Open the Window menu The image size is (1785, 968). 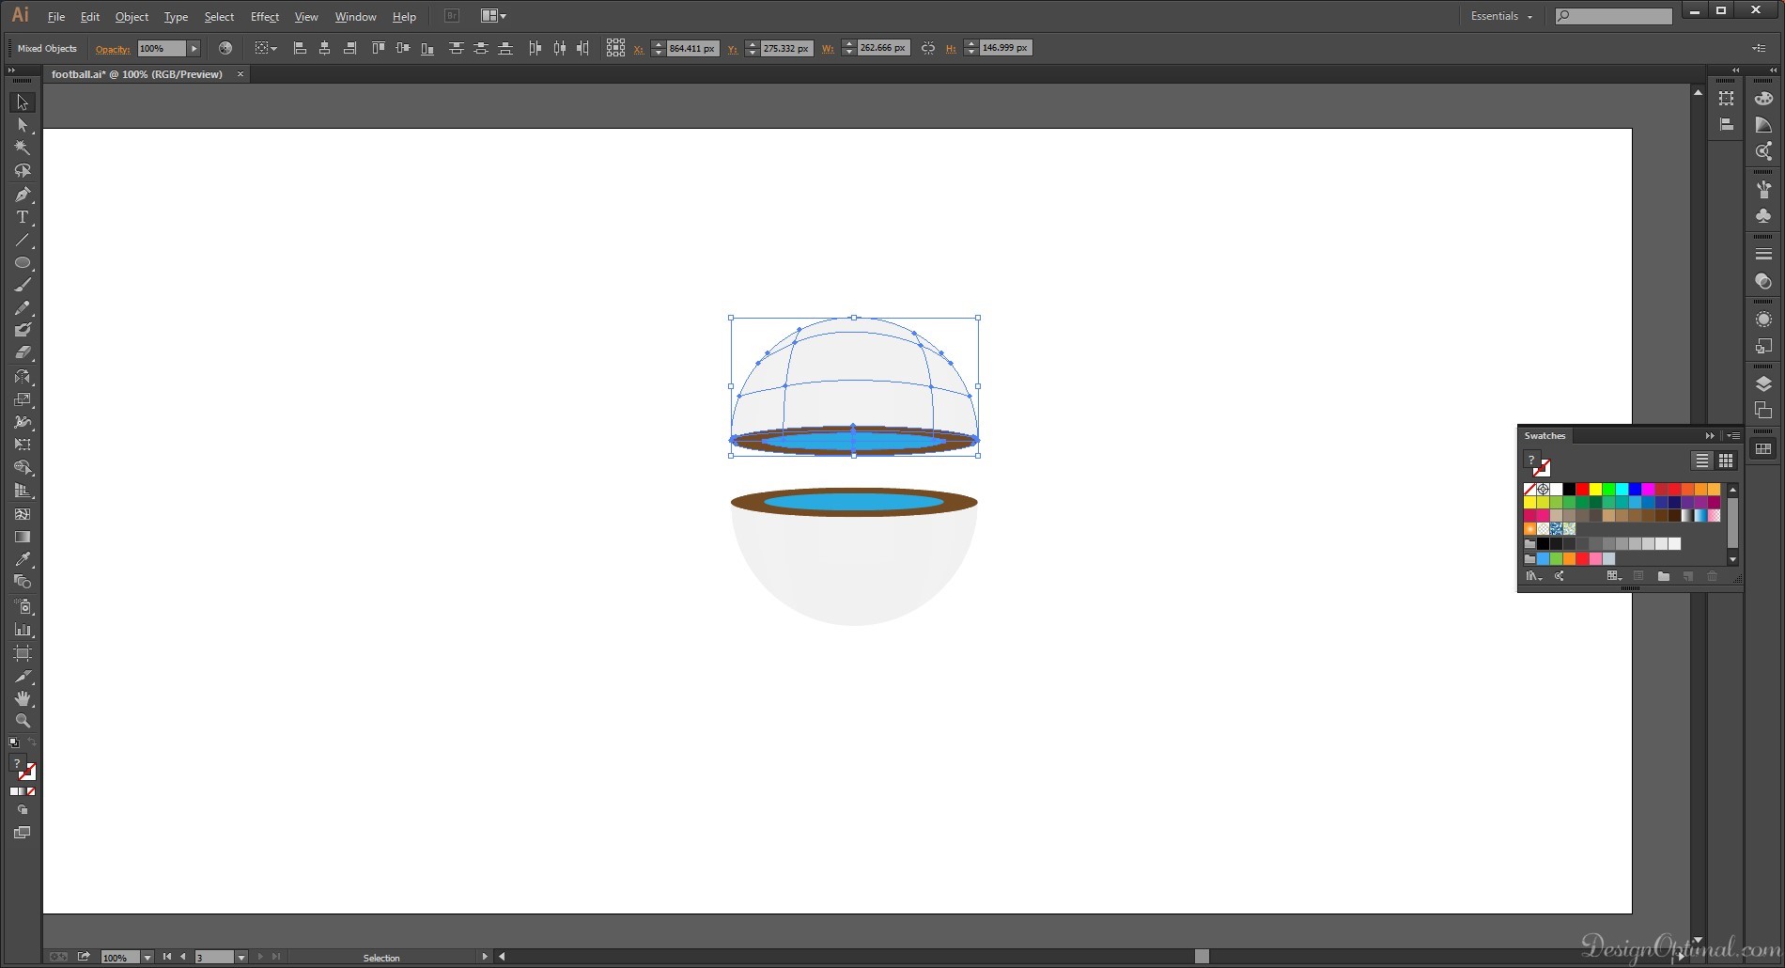[355, 17]
